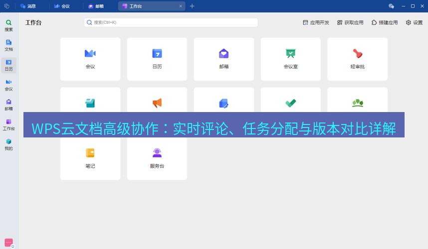Open 会议 in left sidebar

(x=9, y=85)
